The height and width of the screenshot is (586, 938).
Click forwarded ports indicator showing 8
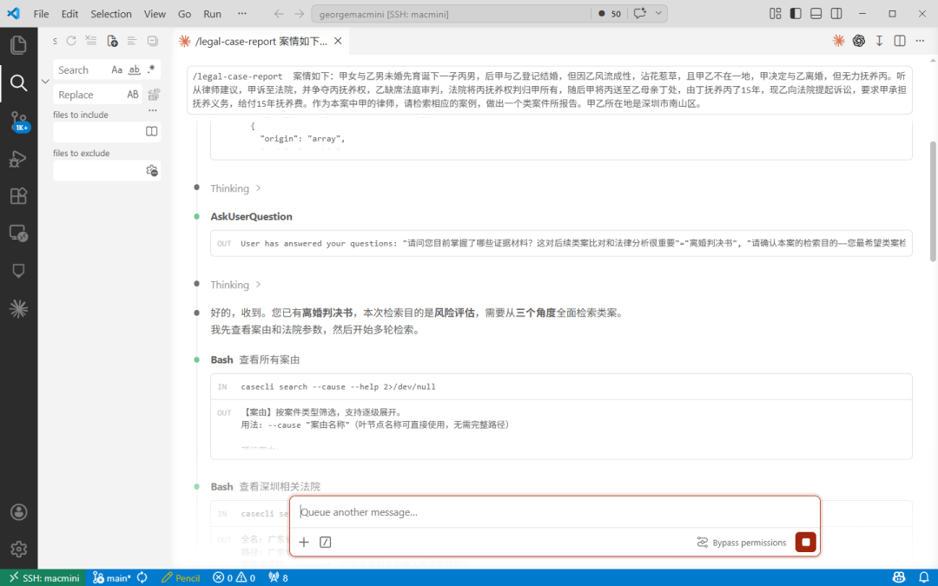278,577
